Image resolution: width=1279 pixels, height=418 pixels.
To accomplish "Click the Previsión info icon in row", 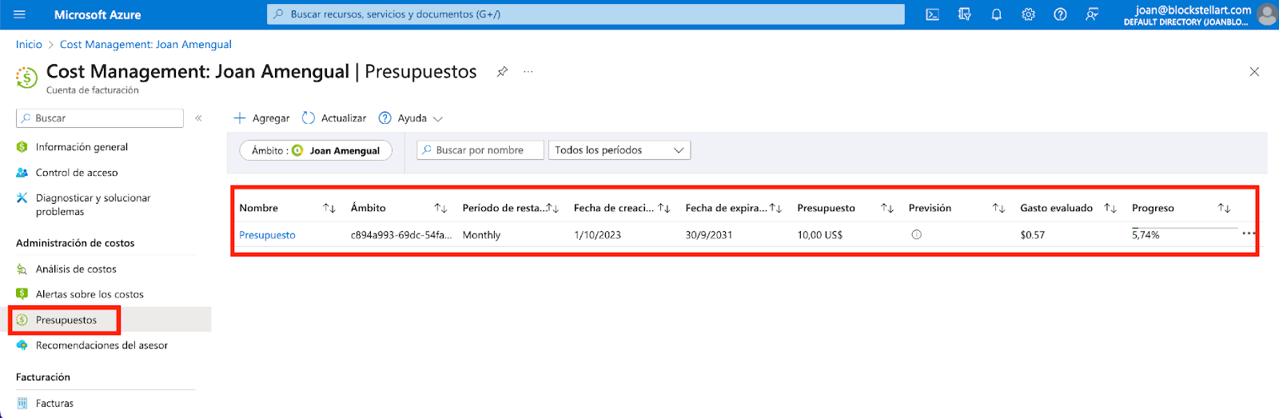I will pos(917,235).
